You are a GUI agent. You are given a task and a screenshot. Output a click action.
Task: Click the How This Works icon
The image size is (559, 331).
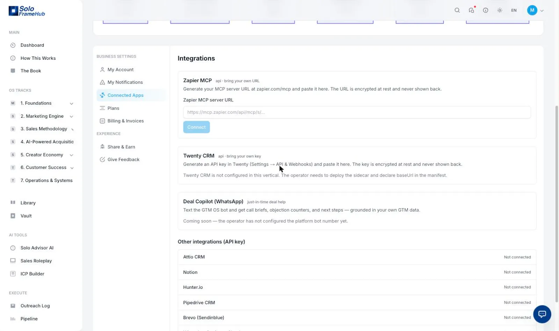(x=13, y=58)
